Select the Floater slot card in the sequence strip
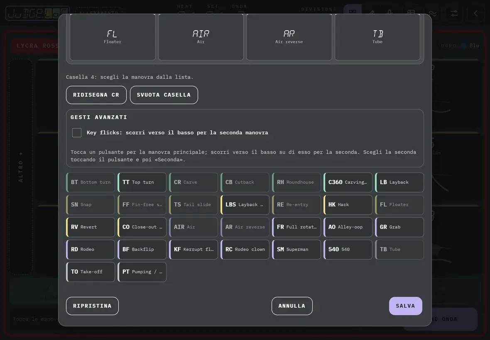Image resolution: width=490 pixels, height=340 pixels. click(113, 37)
